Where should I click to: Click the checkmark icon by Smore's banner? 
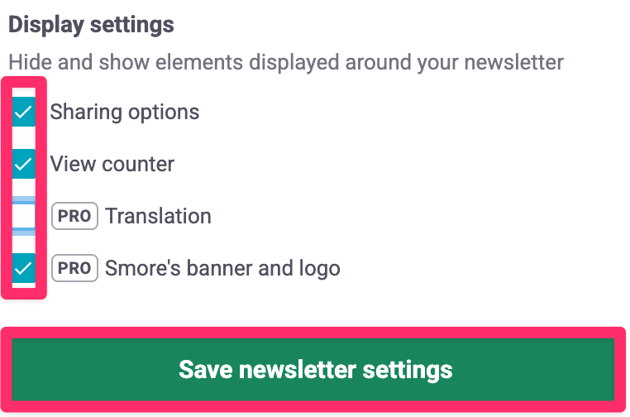(x=23, y=268)
